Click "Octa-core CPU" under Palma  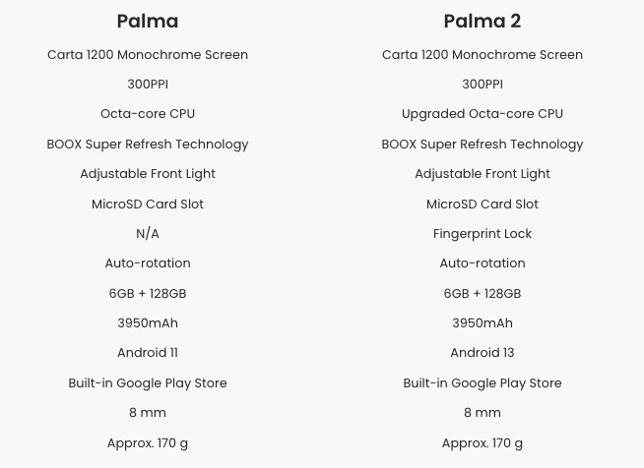click(x=148, y=114)
